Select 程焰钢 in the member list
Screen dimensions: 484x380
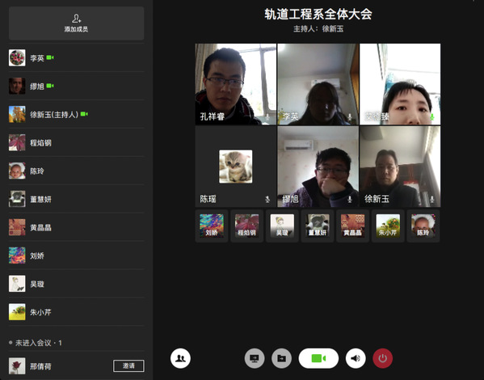pos(76,142)
